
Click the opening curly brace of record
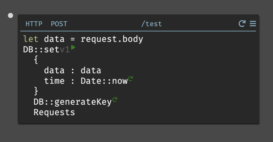(x=36, y=60)
